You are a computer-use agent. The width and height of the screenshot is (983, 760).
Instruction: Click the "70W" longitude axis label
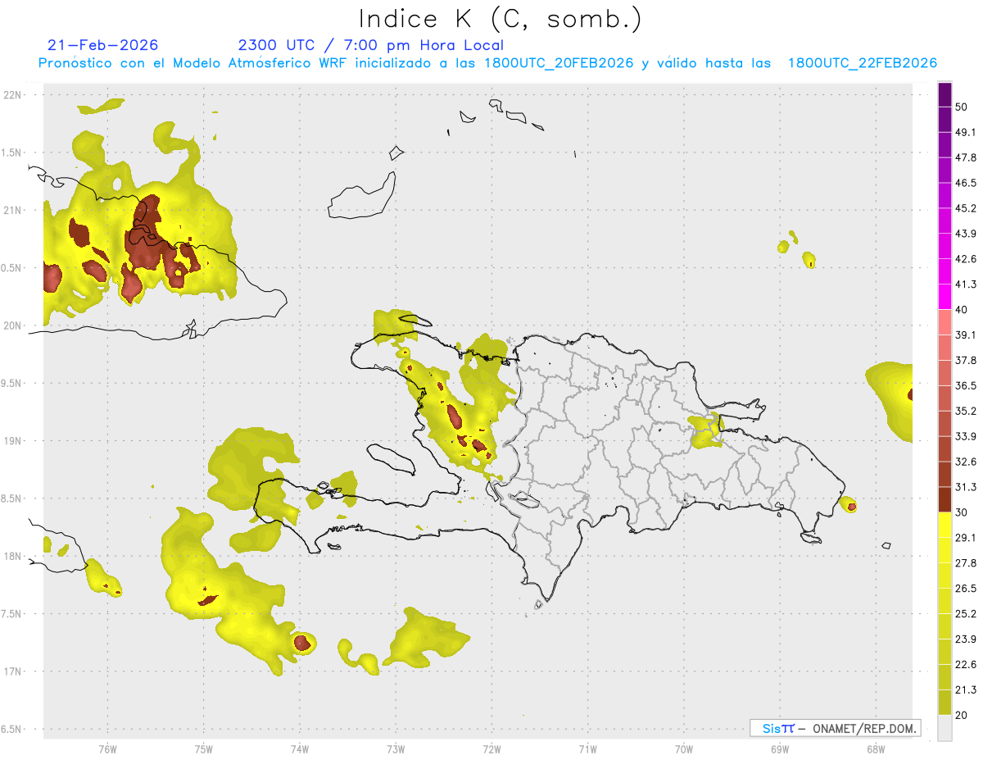pyautogui.click(x=684, y=749)
